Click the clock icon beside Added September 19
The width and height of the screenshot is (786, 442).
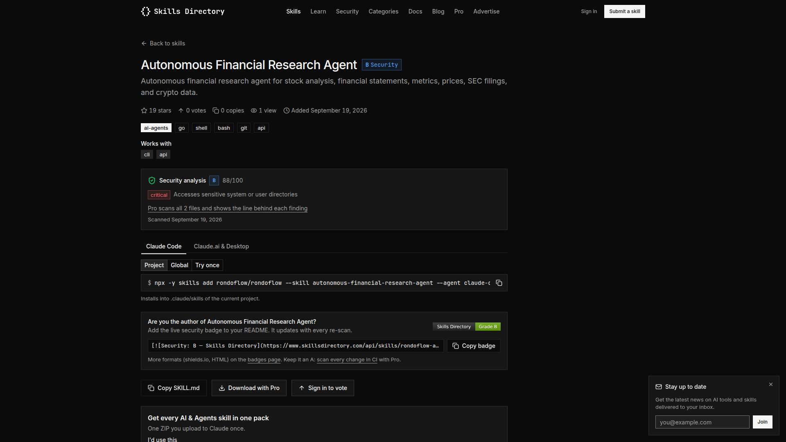pyautogui.click(x=287, y=110)
